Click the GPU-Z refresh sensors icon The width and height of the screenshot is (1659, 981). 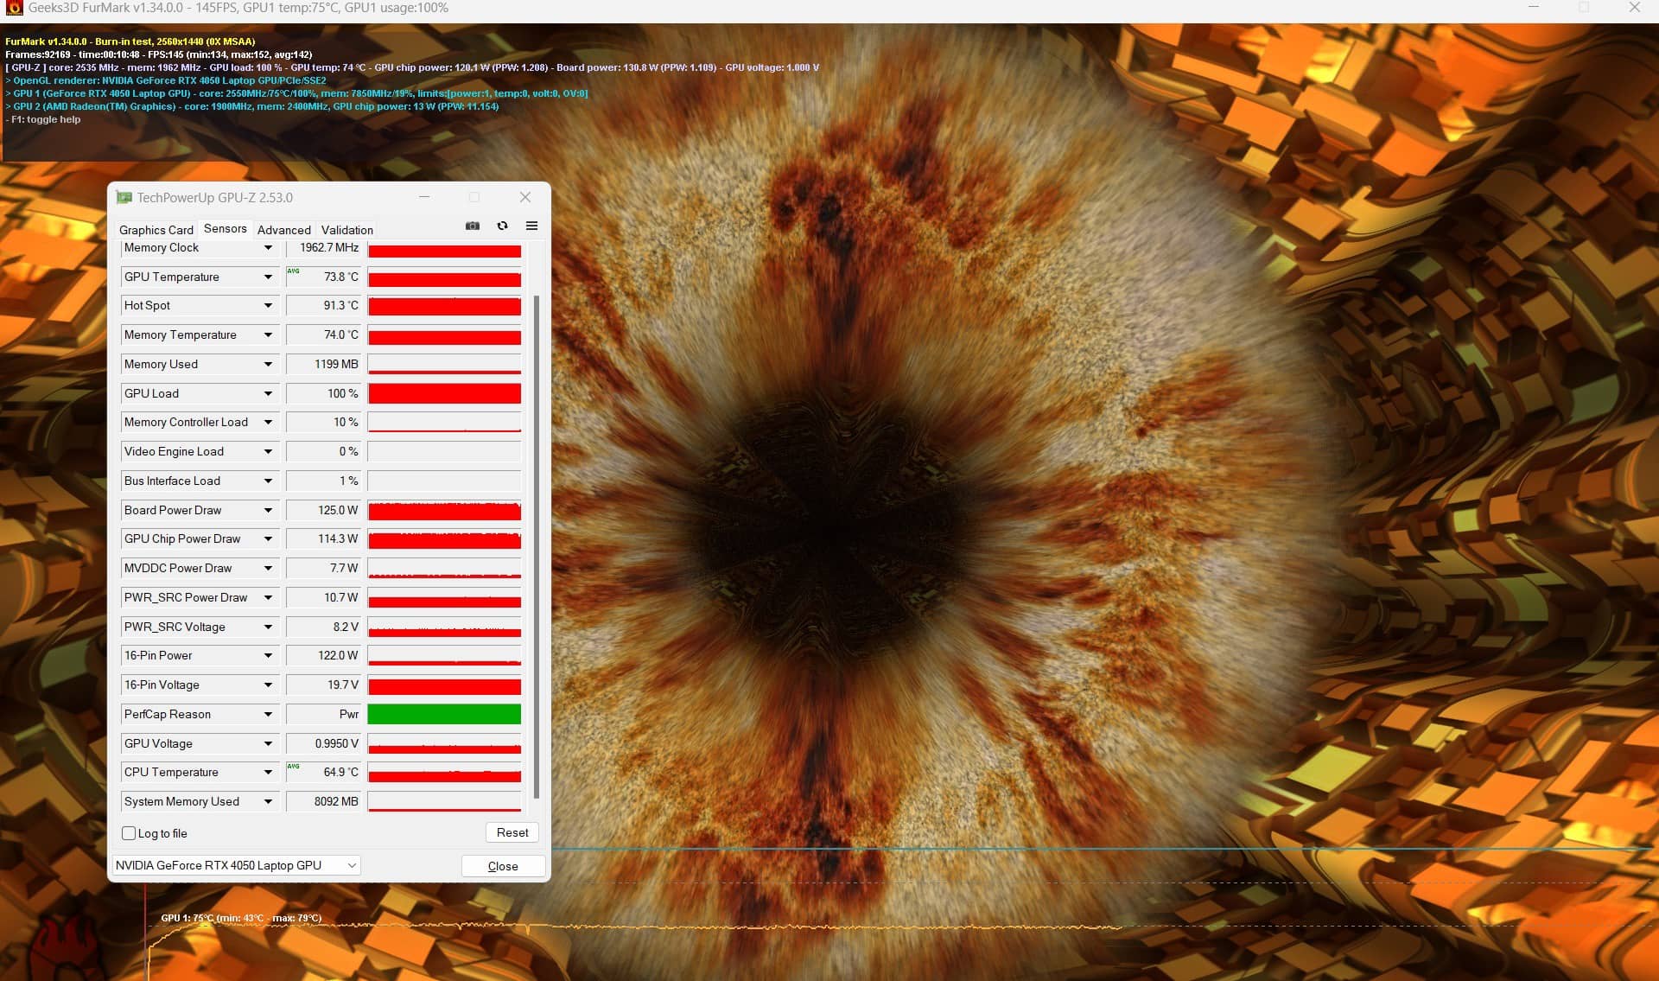[x=502, y=226]
